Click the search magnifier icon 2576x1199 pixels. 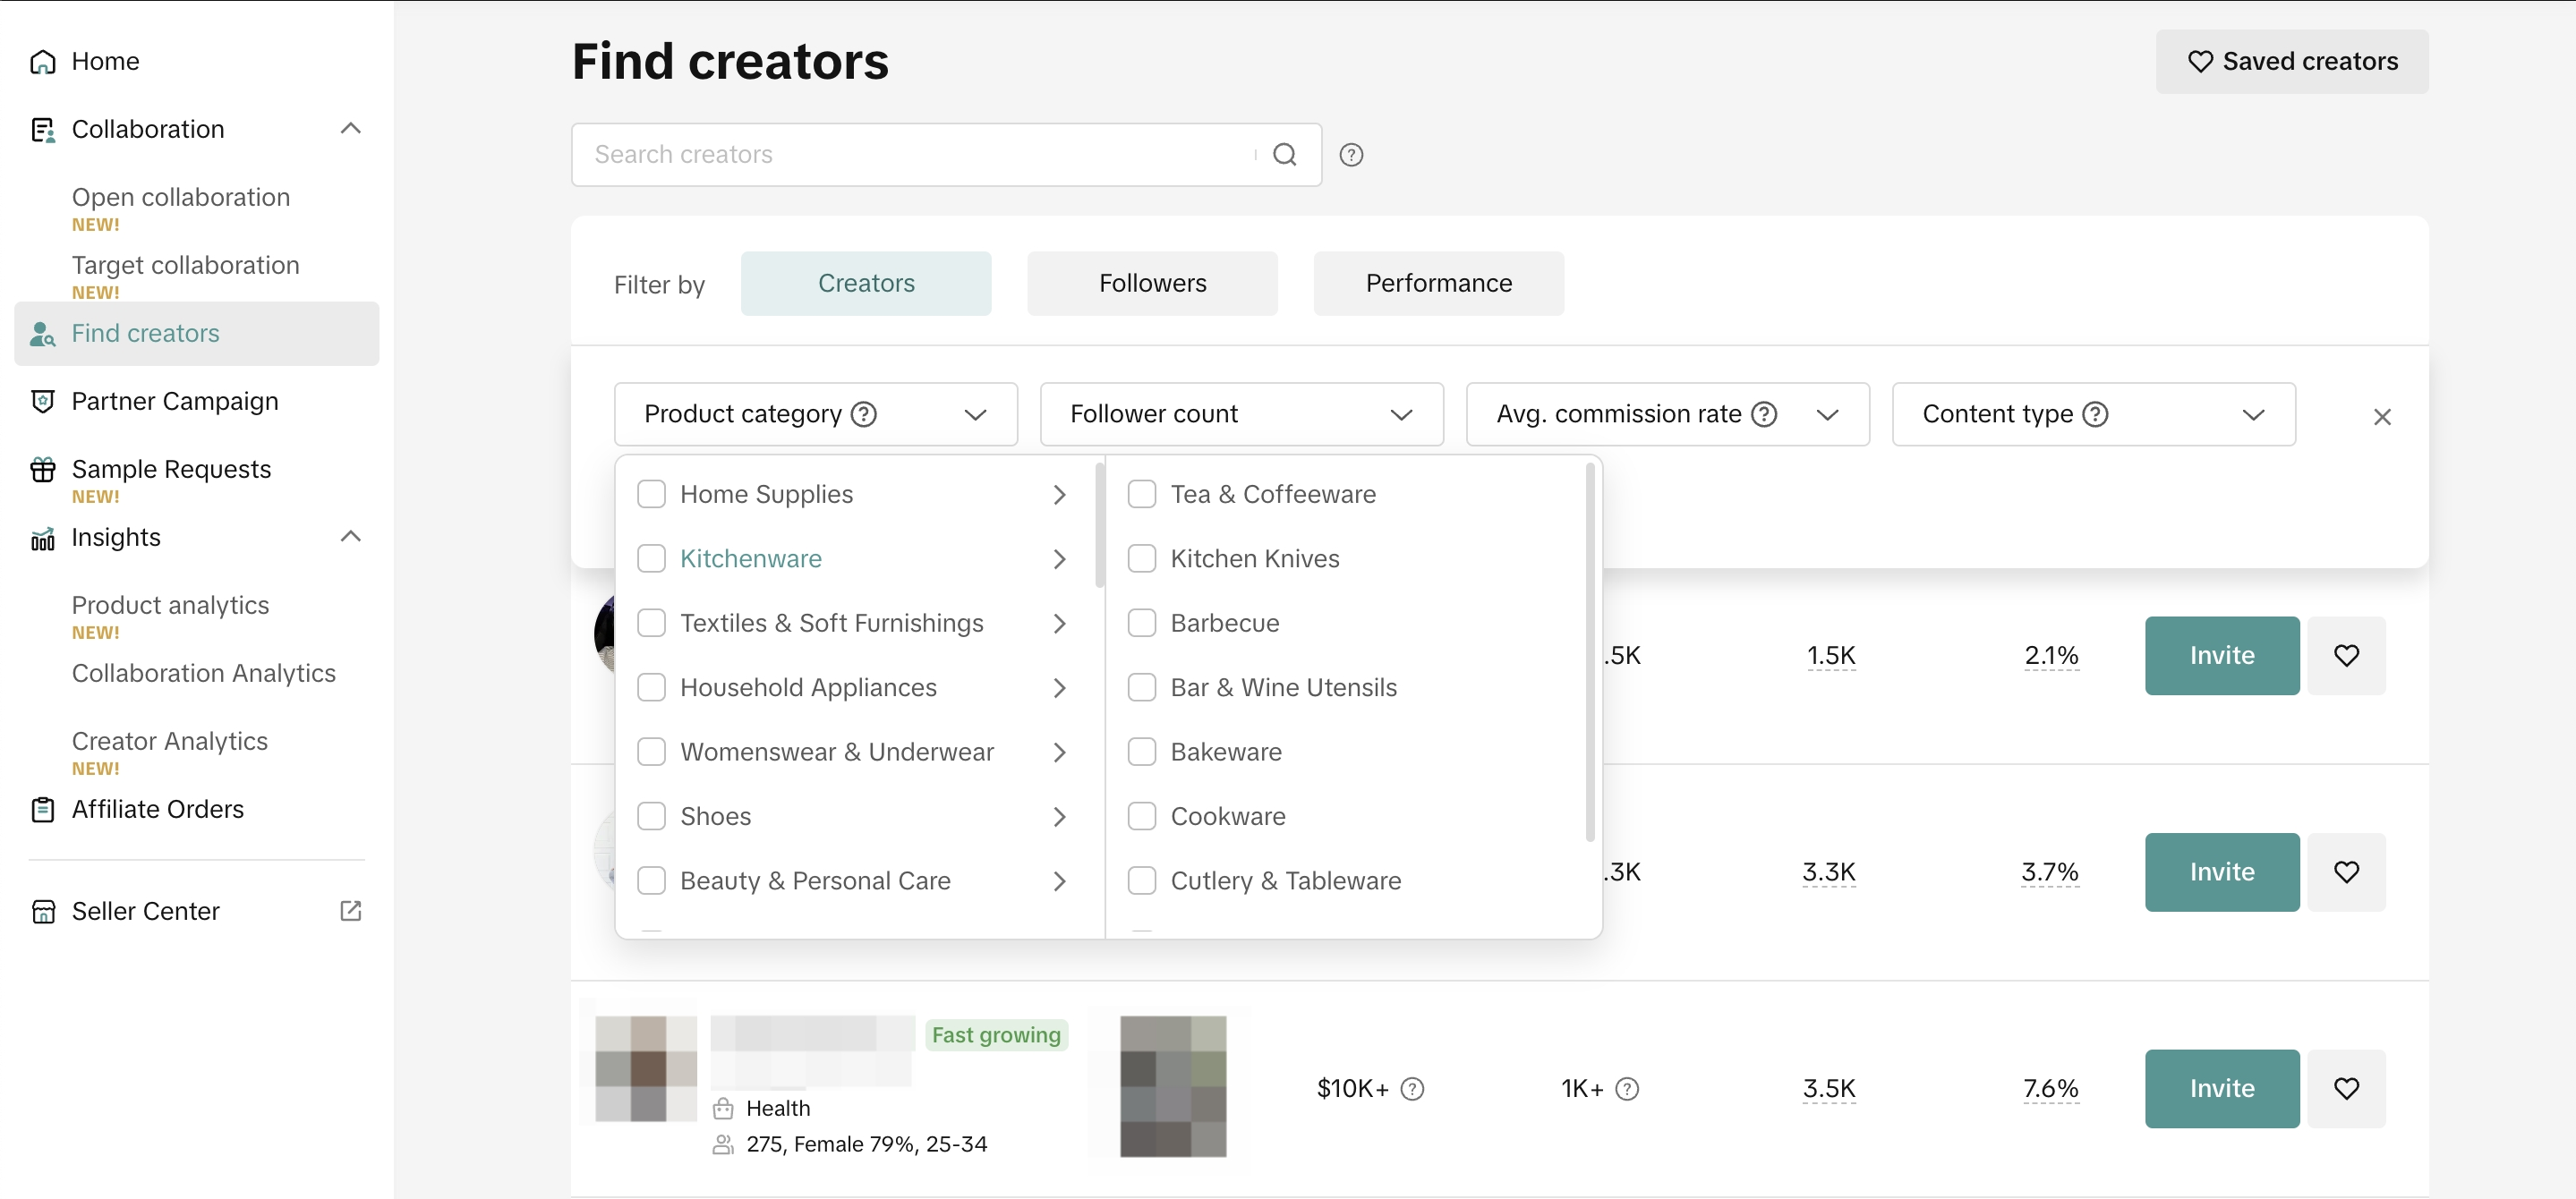pos(1284,155)
